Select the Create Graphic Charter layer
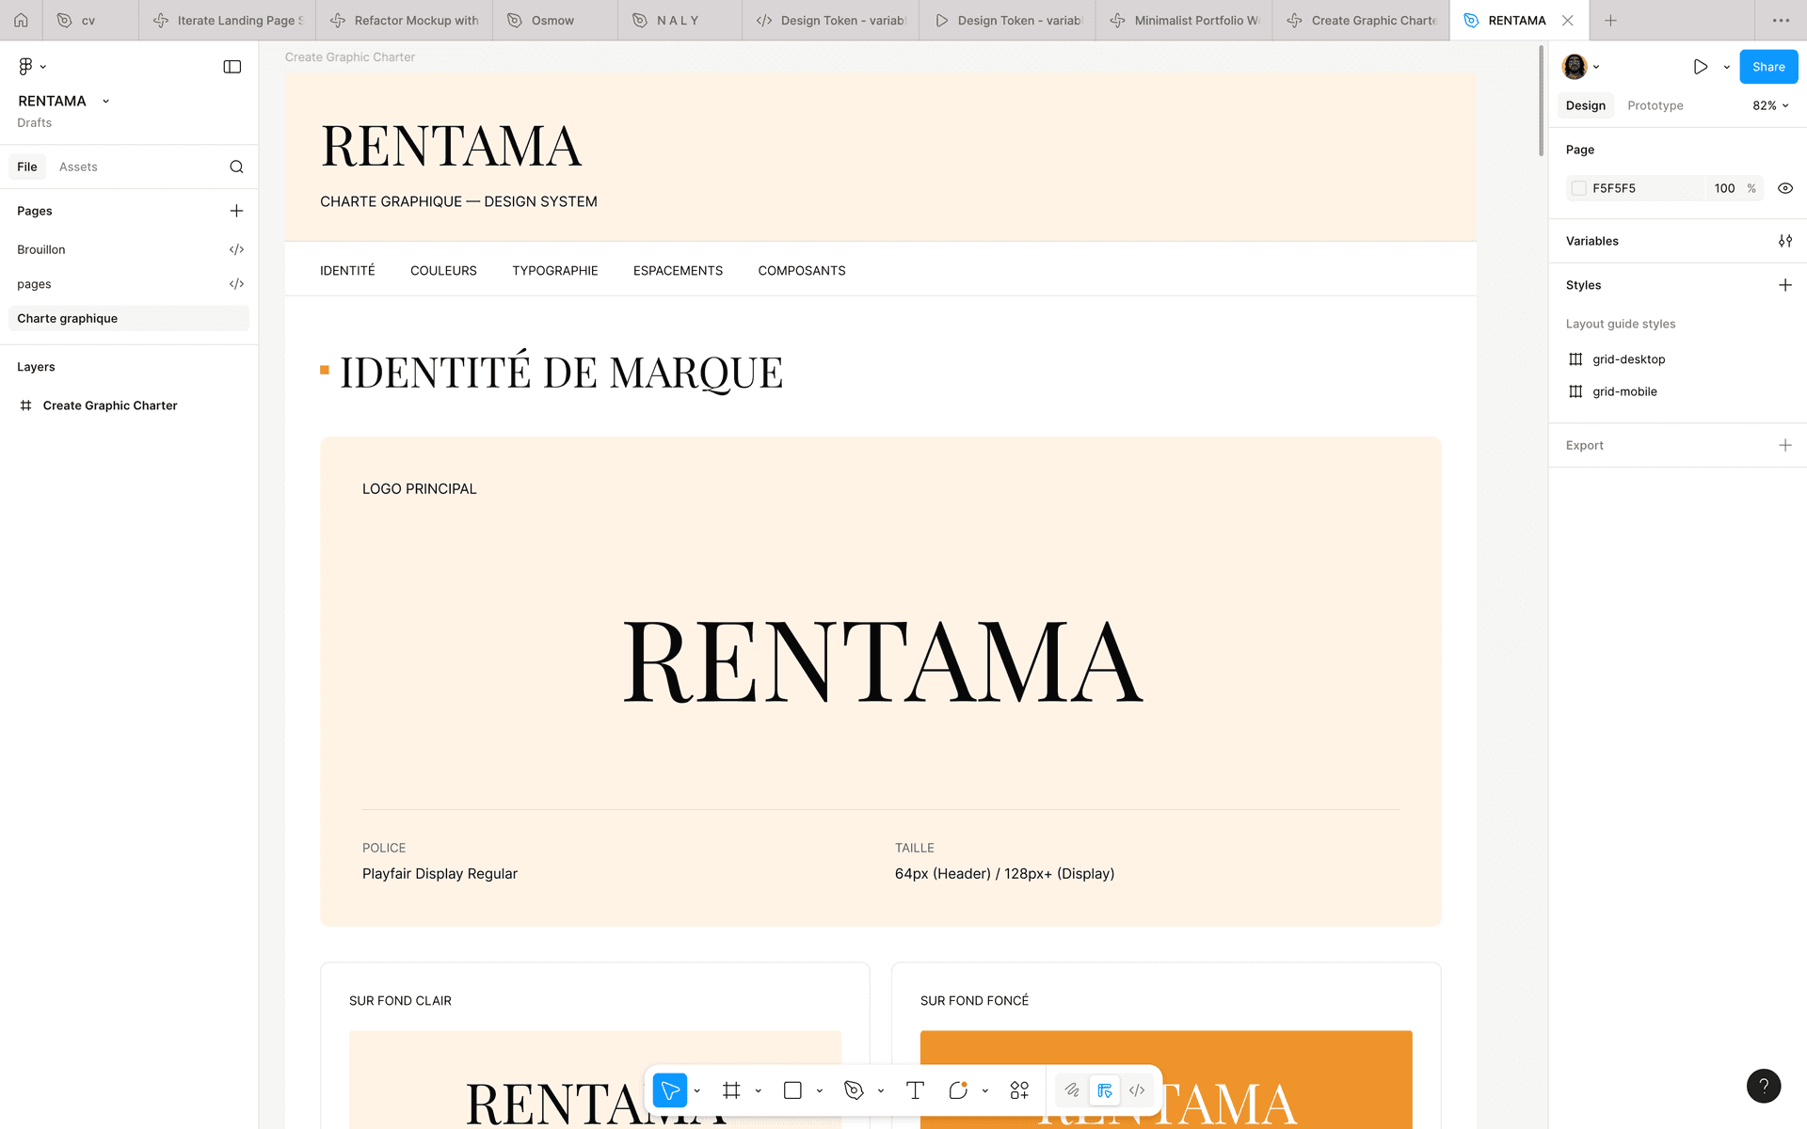 tap(110, 405)
